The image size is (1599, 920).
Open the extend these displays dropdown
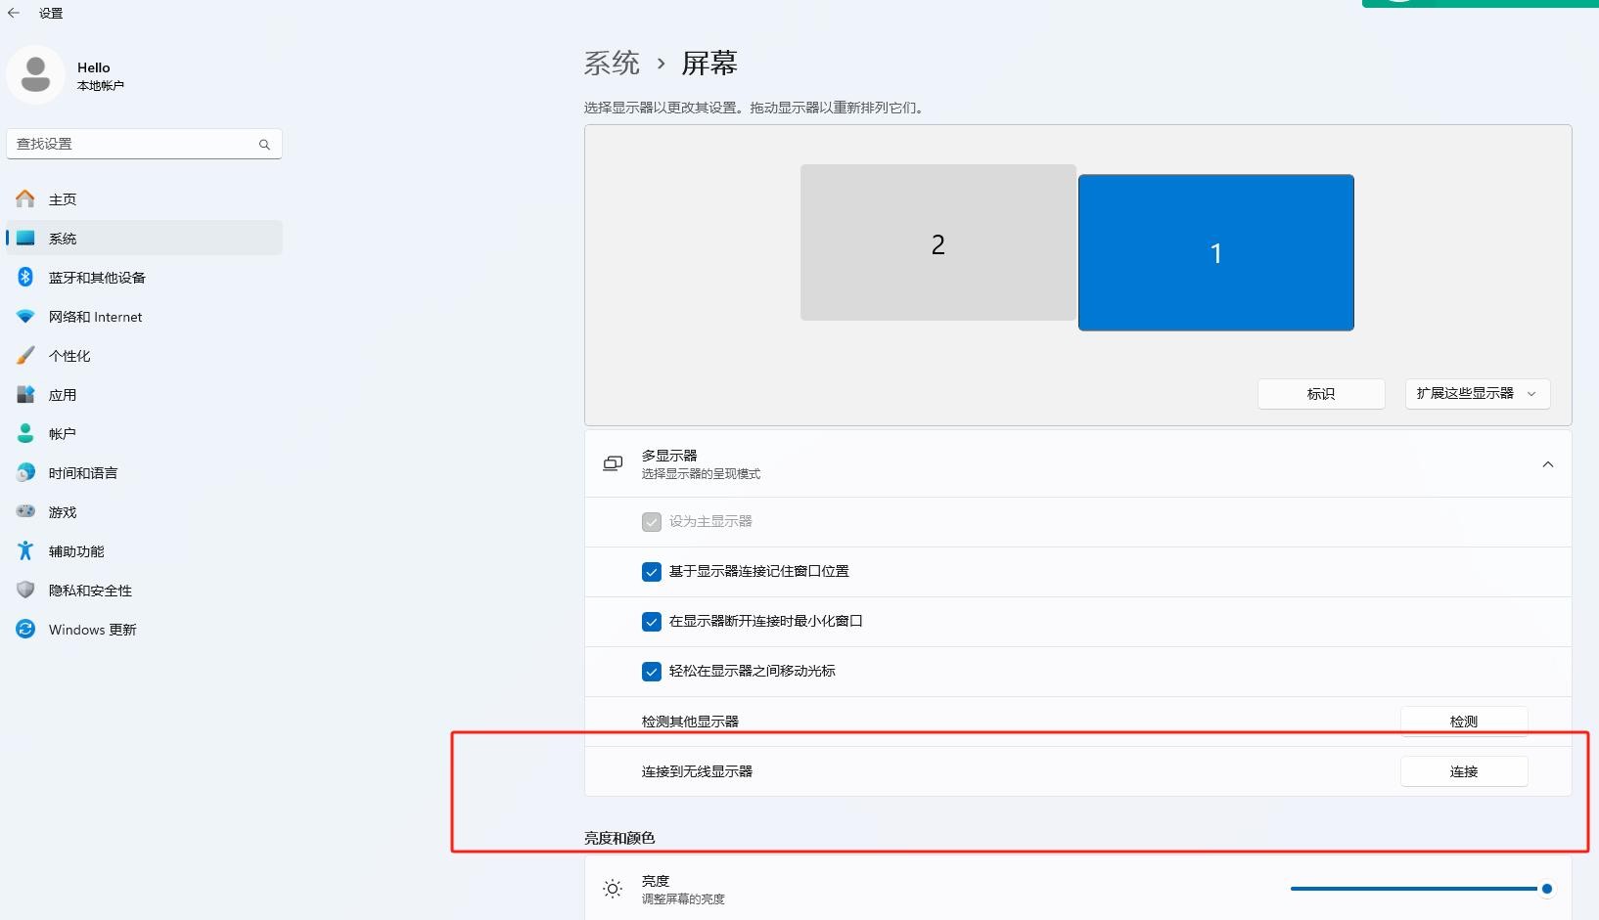point(1477,394)
